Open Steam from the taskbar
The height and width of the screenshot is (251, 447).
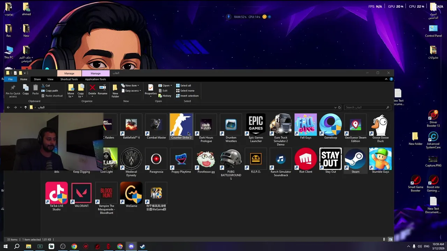143,246
